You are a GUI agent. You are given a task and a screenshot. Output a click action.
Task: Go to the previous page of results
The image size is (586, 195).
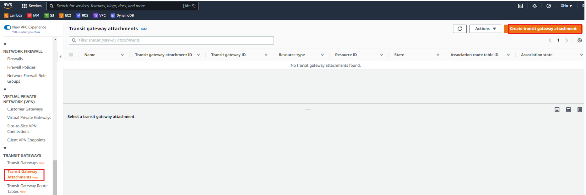550,40
